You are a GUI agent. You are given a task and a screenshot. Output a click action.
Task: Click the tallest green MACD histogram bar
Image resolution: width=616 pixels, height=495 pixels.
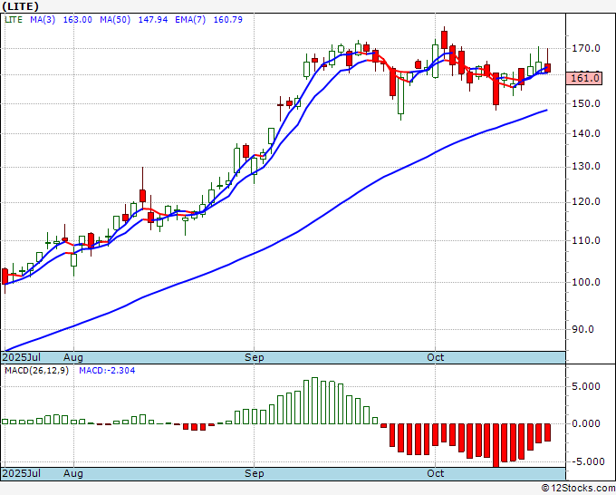(314, 401)
